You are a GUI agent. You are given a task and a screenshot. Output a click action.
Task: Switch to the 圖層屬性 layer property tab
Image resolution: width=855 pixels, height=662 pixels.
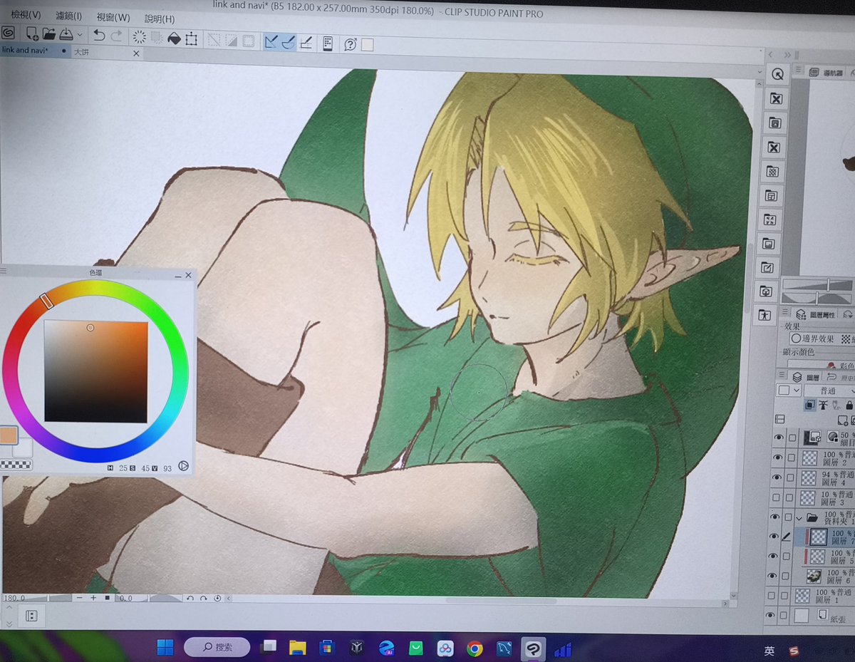click(x=816, y=314)
